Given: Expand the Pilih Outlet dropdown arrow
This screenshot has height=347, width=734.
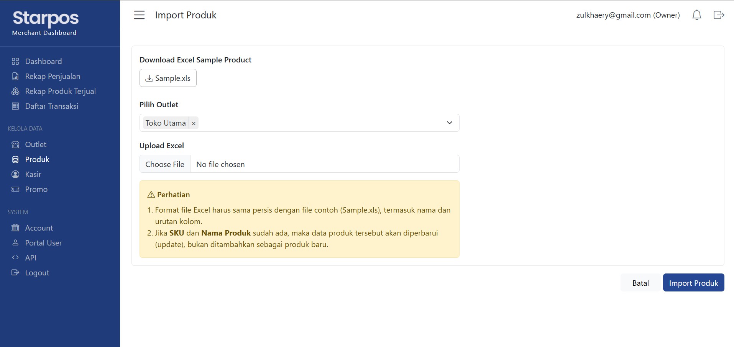Looking at the screenshot, I should coord(450,123).
